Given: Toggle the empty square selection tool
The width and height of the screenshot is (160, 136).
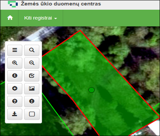Looking at the screenshot, I should [32, 114].
